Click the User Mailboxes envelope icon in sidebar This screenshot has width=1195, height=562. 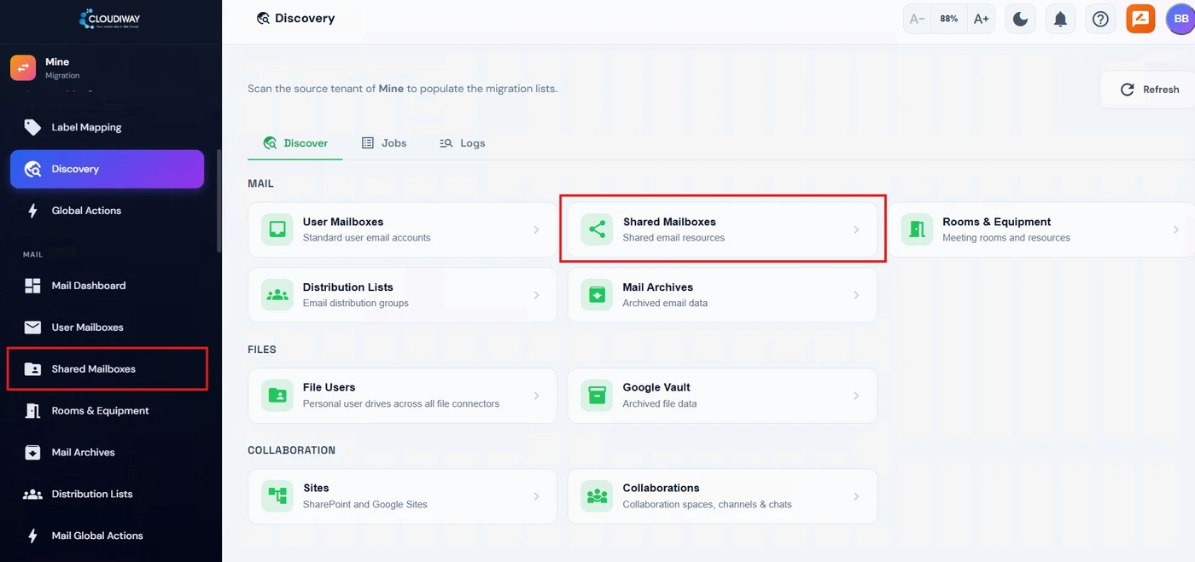tap(32, 327)
